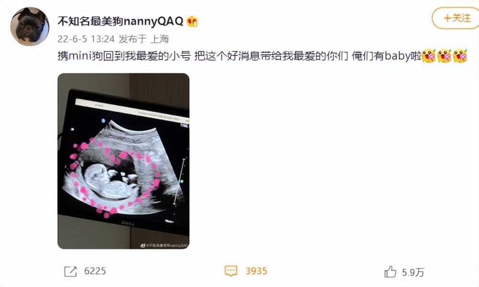
Task: Click the 22-6-5 13:24 timestamp
Action: [86, 39]
